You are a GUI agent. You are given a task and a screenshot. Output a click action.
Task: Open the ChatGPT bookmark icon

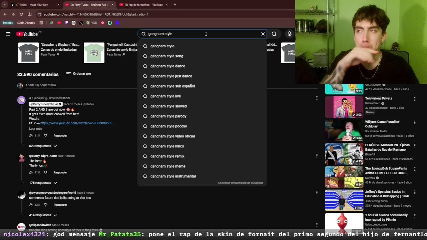[74, 23]
